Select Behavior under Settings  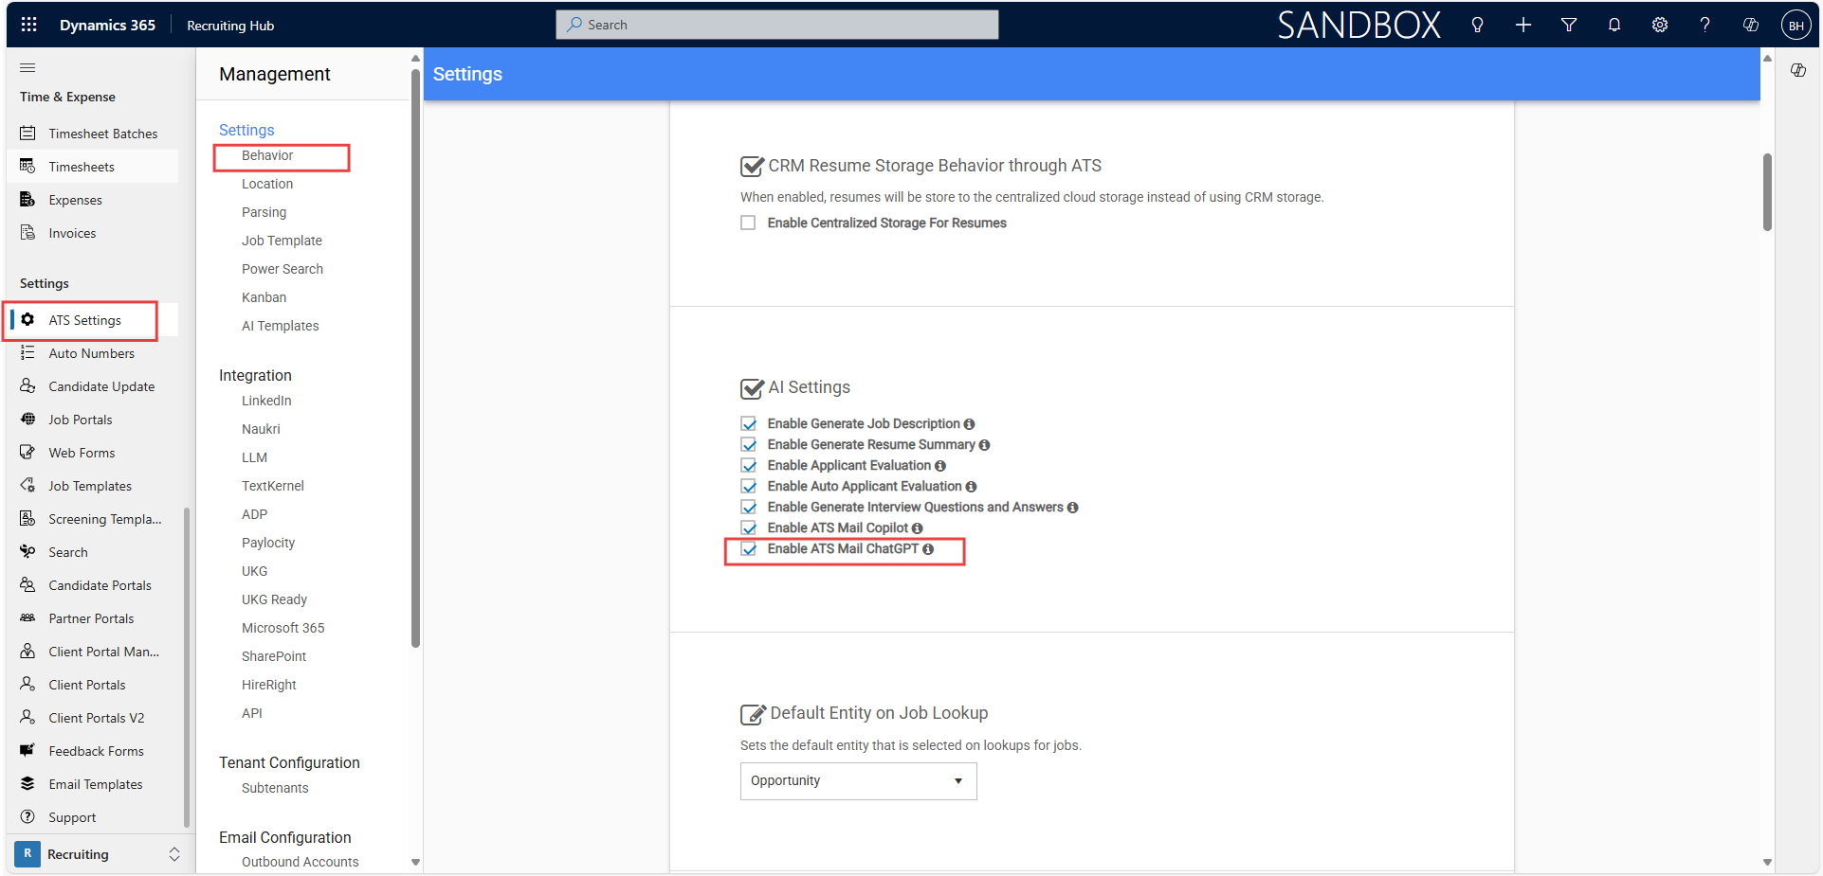click(x=267, y=155)
